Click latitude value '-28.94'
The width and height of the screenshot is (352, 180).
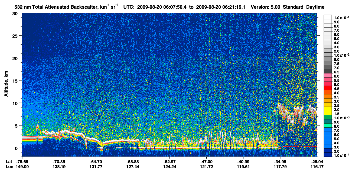317,162
